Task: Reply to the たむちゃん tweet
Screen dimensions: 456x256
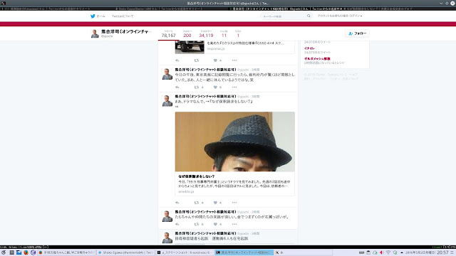Action: pos(177,224)
